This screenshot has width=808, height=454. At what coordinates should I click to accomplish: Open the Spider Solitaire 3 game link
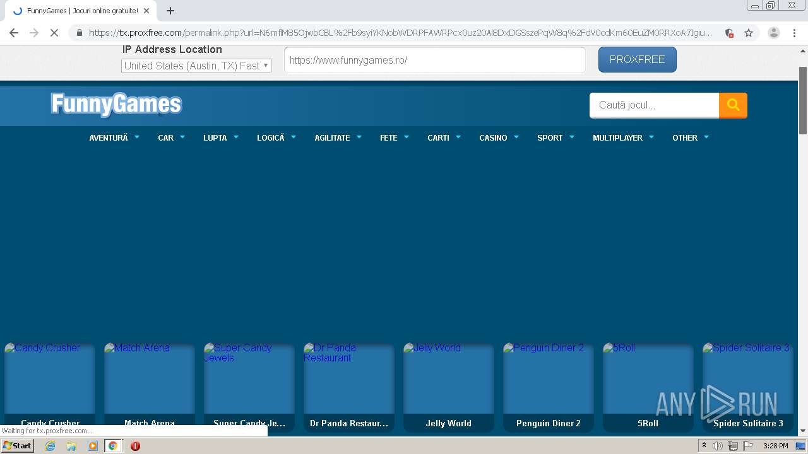[748, 387]
